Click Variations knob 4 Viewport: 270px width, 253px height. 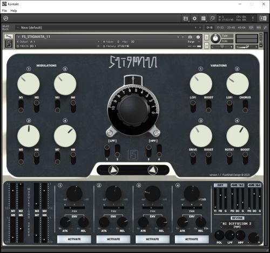click(238, 136)
